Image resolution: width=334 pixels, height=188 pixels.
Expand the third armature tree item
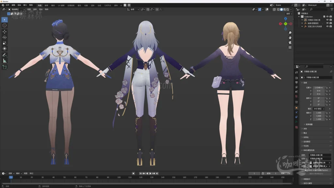click(302, 26)
